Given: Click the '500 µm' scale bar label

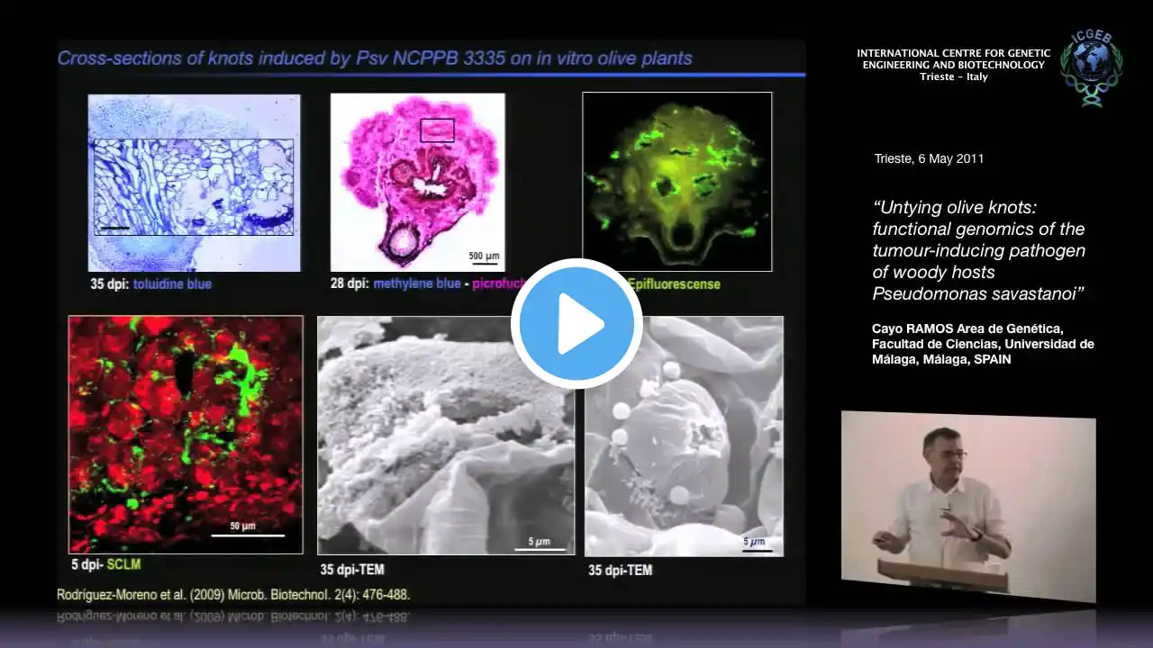Looking at the screenshot, I should tap(485, 255).
